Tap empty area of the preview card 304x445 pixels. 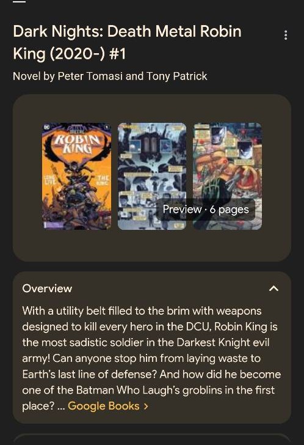pyautogui.click(x=152, y=247)
